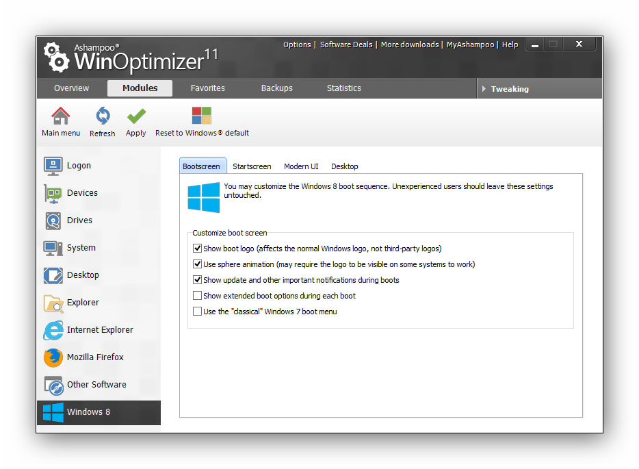The image size is (639, 469).
Task: Click Reset to Windows default icon
Action: [202, 116]
